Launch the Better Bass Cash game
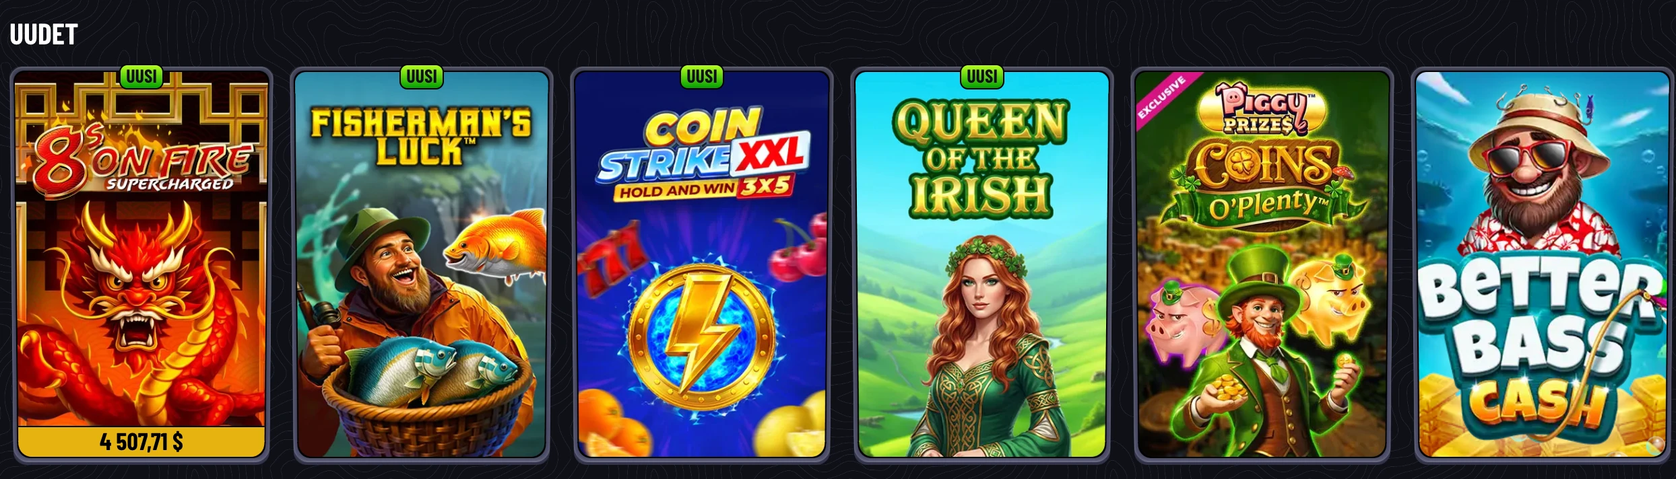 [1543, 265]
